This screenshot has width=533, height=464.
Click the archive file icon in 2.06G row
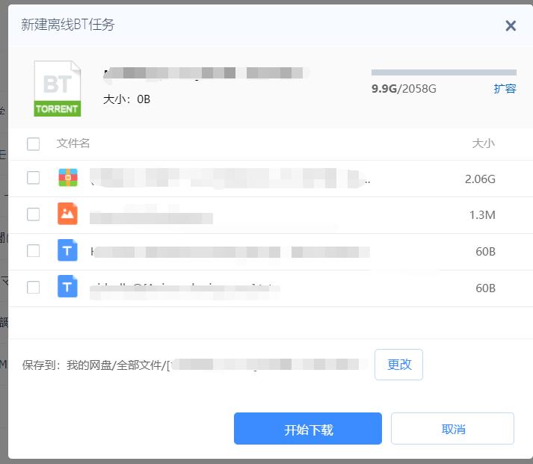(67, 178)
